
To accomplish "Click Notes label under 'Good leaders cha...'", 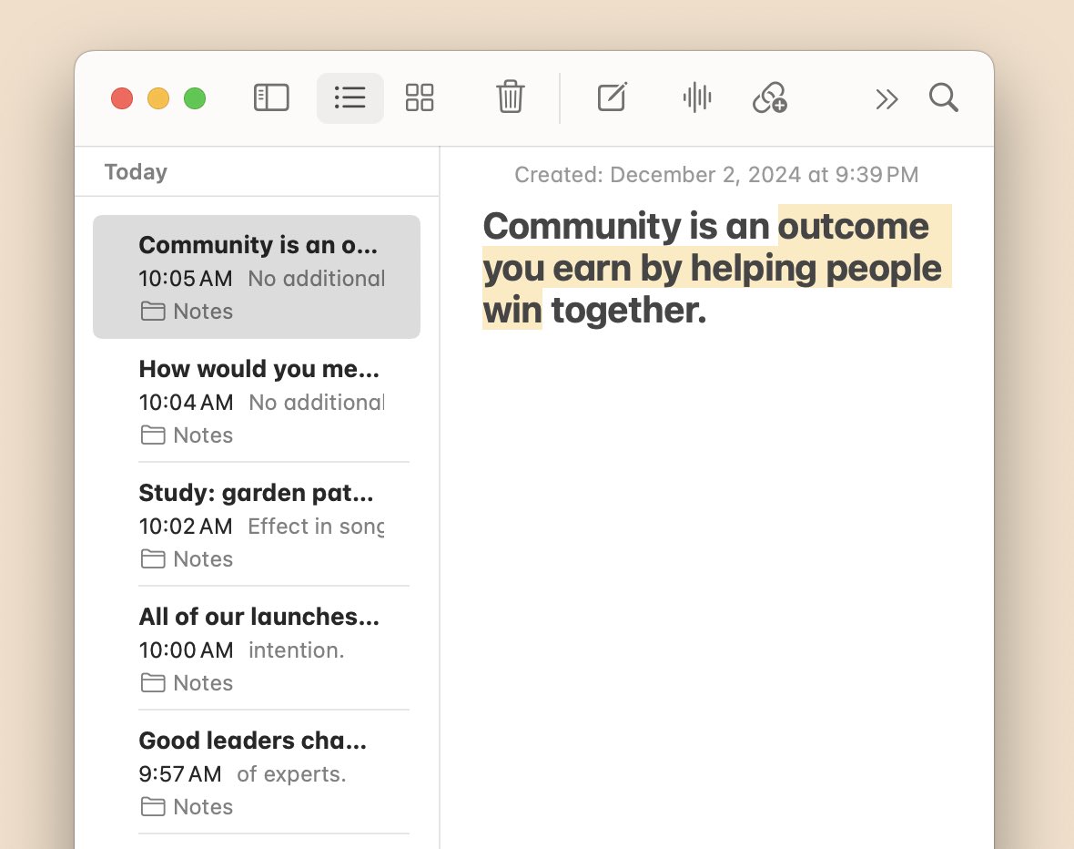I will (x=203, y=807).
